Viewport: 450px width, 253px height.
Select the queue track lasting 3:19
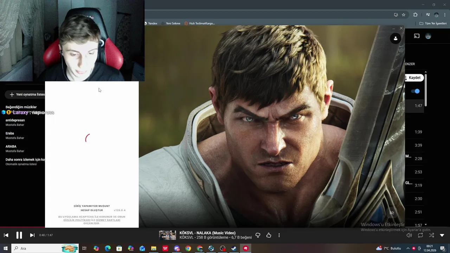point(414,186)
